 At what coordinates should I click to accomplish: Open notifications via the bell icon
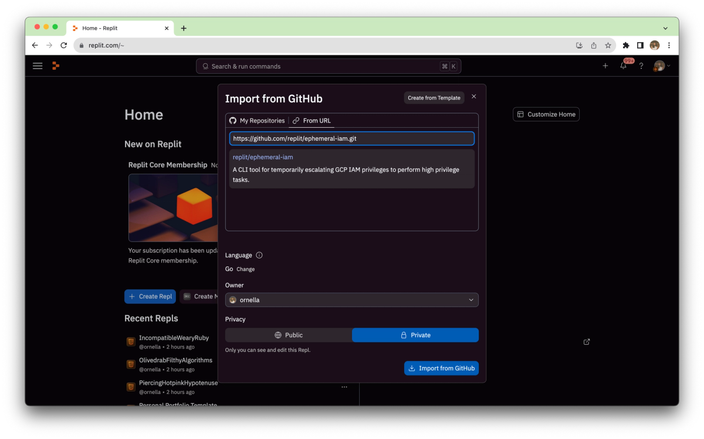pos(623,66)
